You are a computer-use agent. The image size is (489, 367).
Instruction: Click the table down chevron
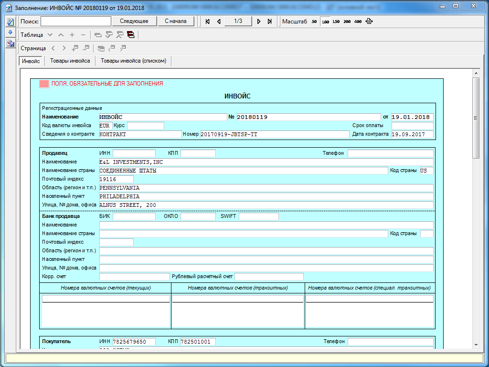(50, 35)
